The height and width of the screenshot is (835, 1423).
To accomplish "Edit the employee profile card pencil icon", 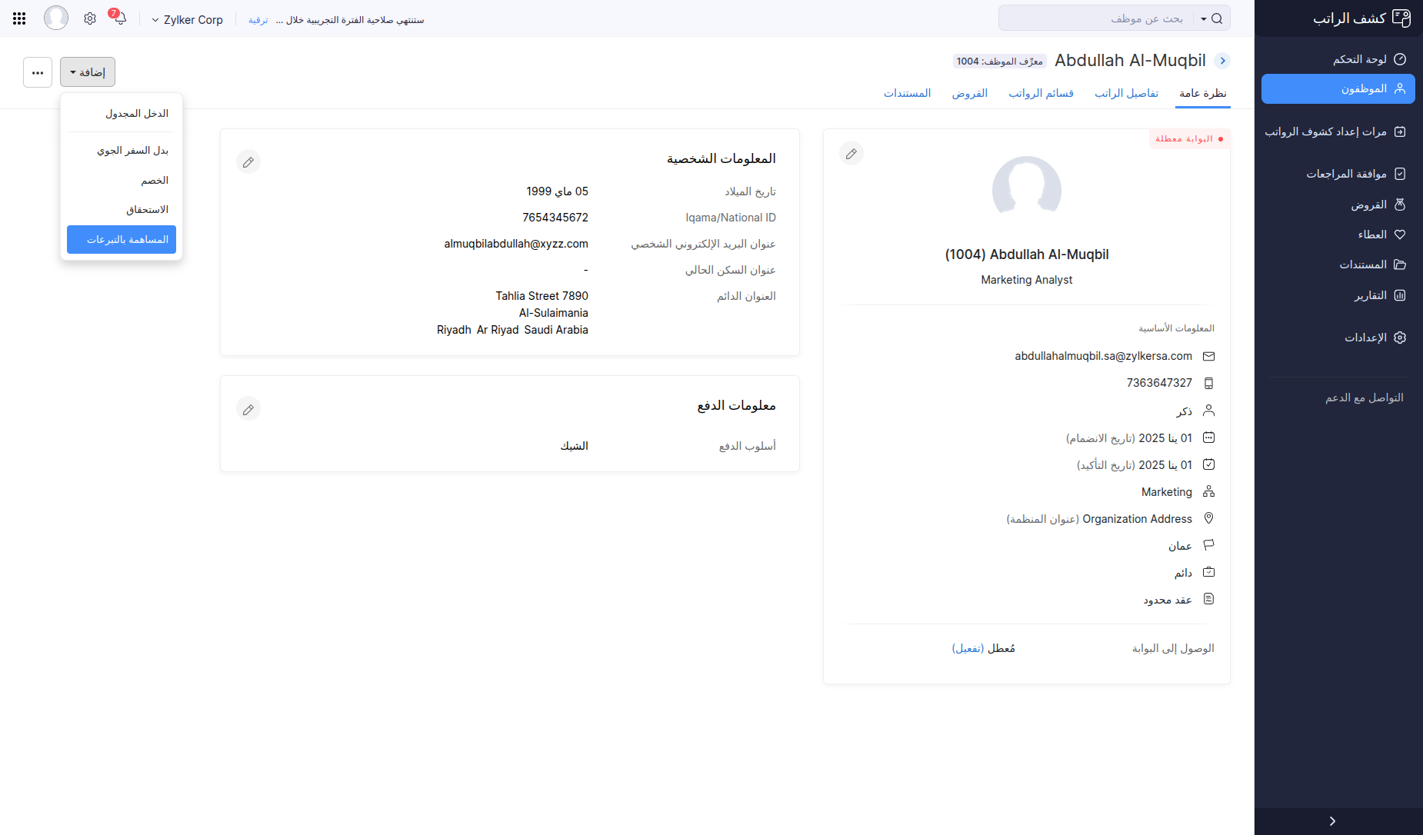I will 851,153.
